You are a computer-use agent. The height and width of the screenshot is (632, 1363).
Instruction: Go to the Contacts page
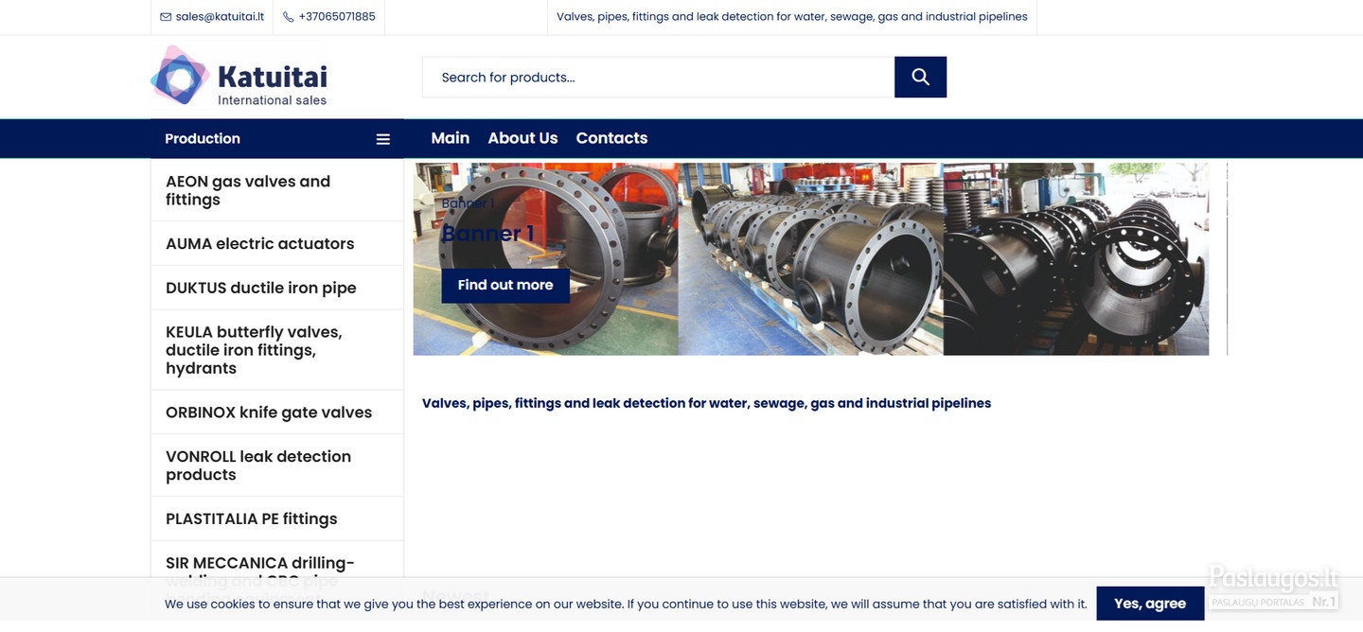pyautogui.click(x=611, y=138)
